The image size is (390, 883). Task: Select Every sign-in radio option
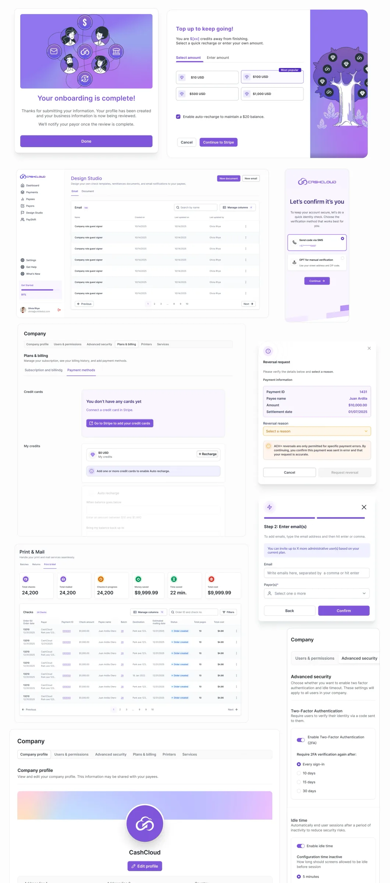point(299,764)
